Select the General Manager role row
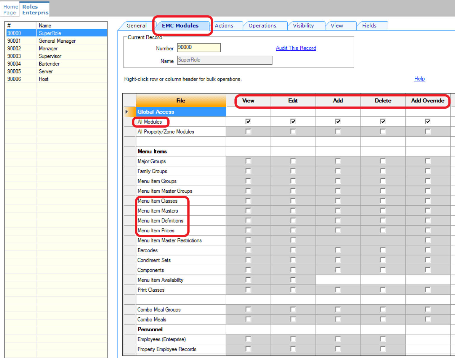 coord(56,41)
